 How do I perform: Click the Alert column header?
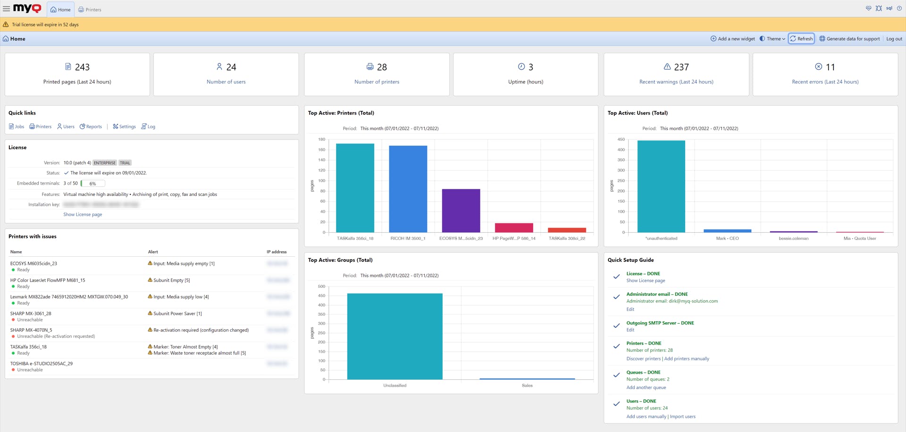click(x=153, y=252)
